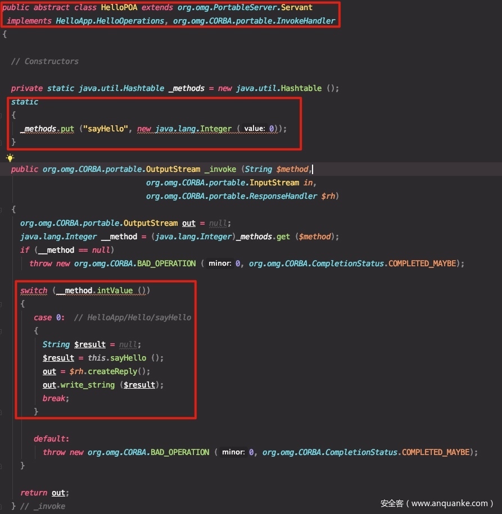The image size is (502, 514).
Task: Click the HelloPOA class name
Action: [106, 7]
